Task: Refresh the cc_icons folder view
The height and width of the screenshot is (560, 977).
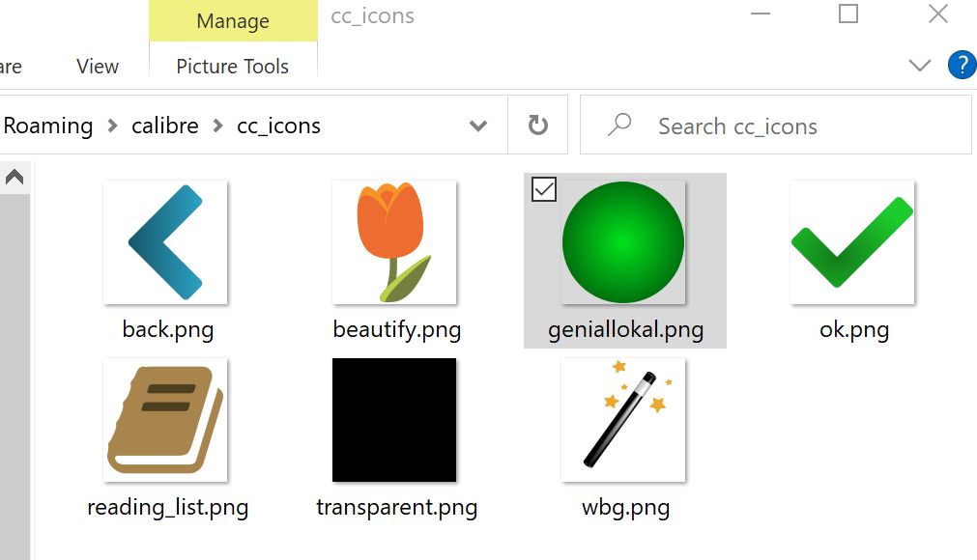Action: pos(538,126)
